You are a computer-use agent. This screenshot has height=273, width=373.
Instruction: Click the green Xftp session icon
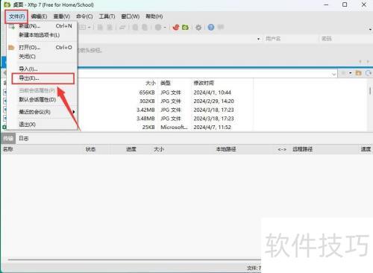point(185,27)
